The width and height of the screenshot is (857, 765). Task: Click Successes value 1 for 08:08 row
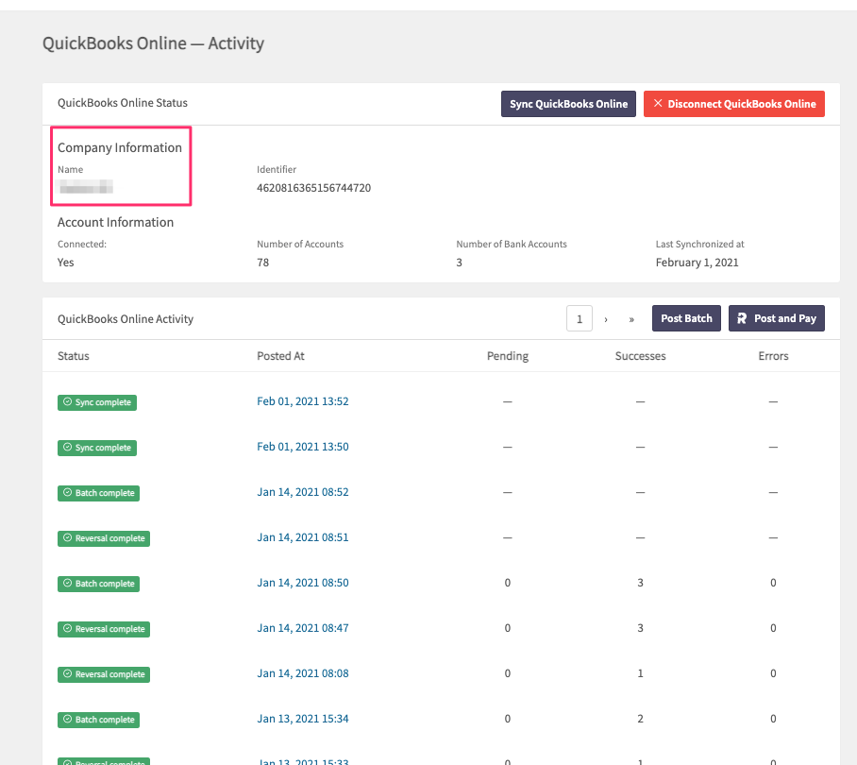pos(640,673)
